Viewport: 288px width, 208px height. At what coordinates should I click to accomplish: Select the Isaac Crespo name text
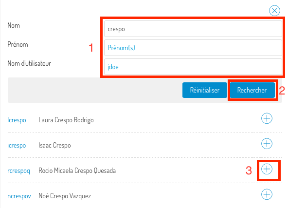click(x=54, y=145)
